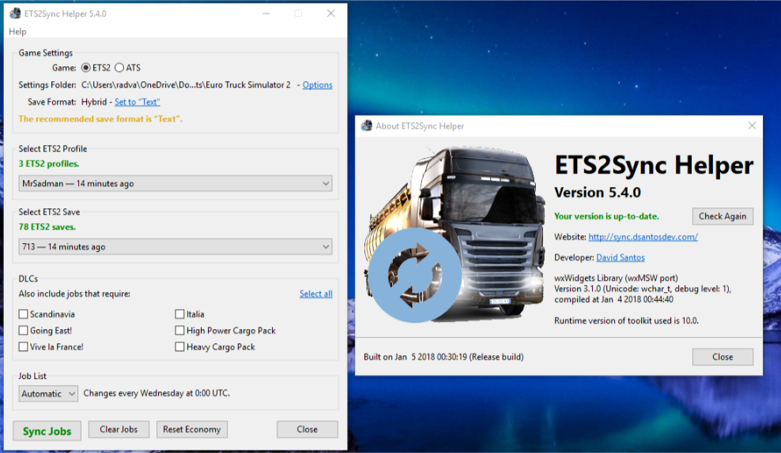Viewport: 781px width, 453px height.
Task: Close the About dialog with X
Action: (752, 125)
